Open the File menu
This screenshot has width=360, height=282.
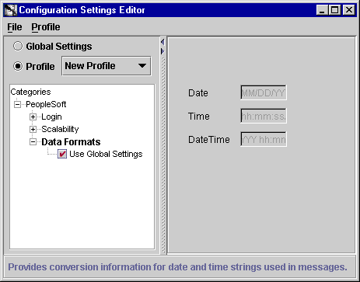pos(15,27)
